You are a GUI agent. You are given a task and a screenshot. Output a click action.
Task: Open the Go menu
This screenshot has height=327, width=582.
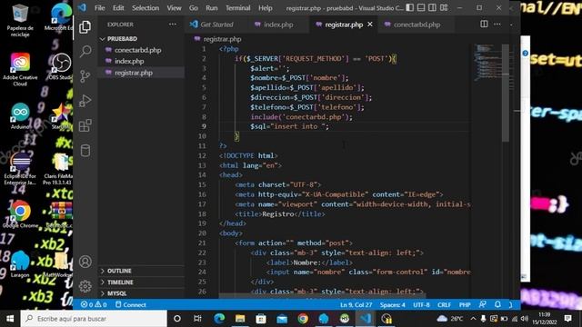194,8
